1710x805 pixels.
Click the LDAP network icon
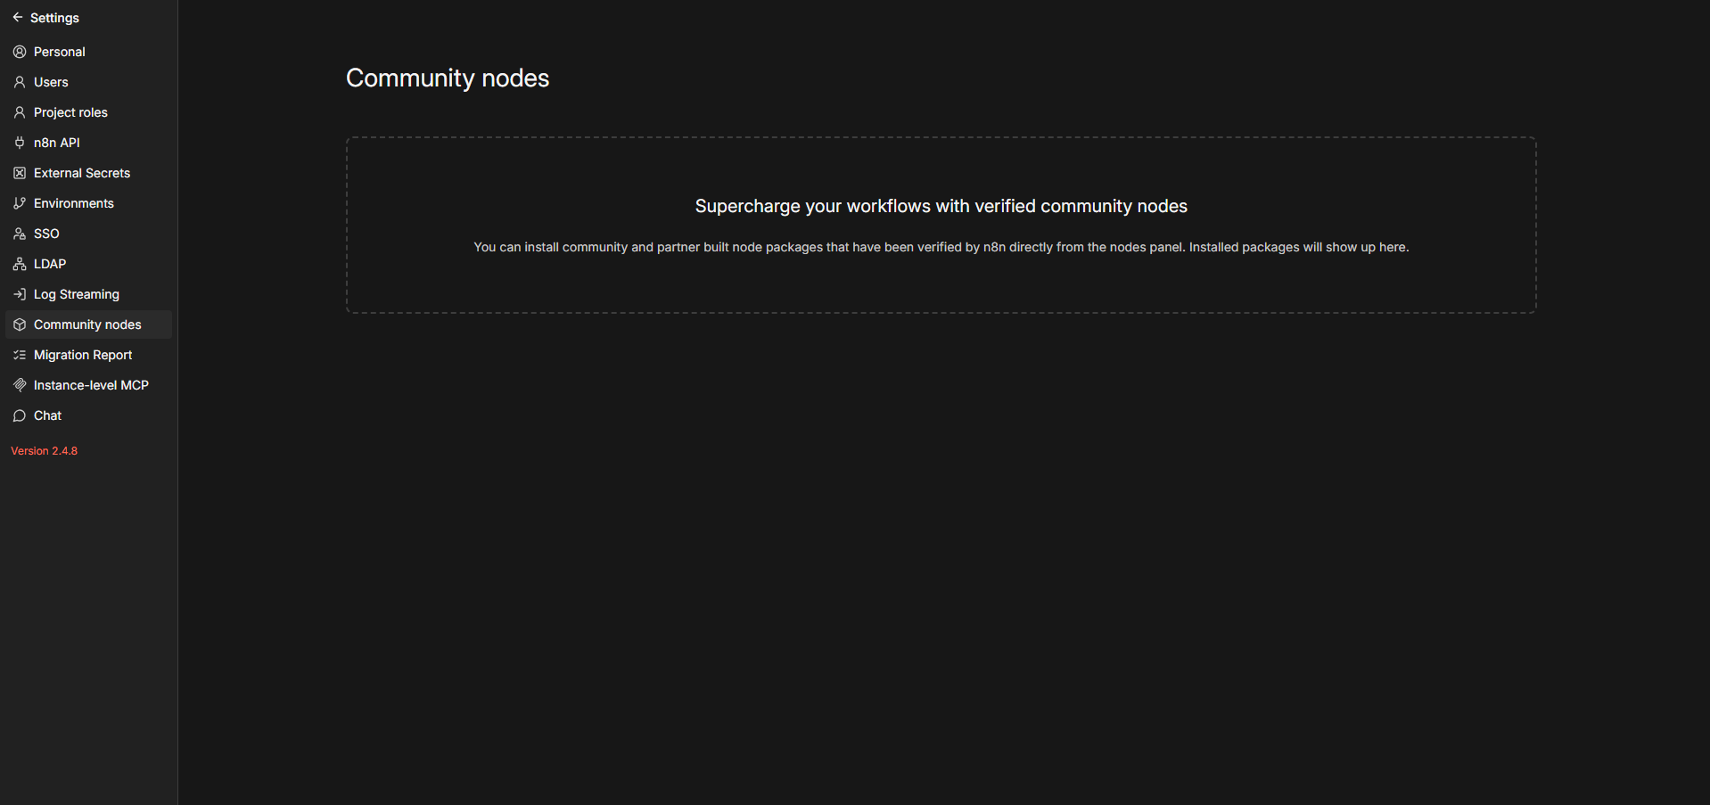pos(20,264)
